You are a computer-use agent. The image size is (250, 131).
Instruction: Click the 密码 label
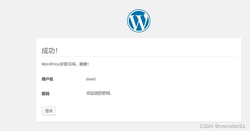45,93
